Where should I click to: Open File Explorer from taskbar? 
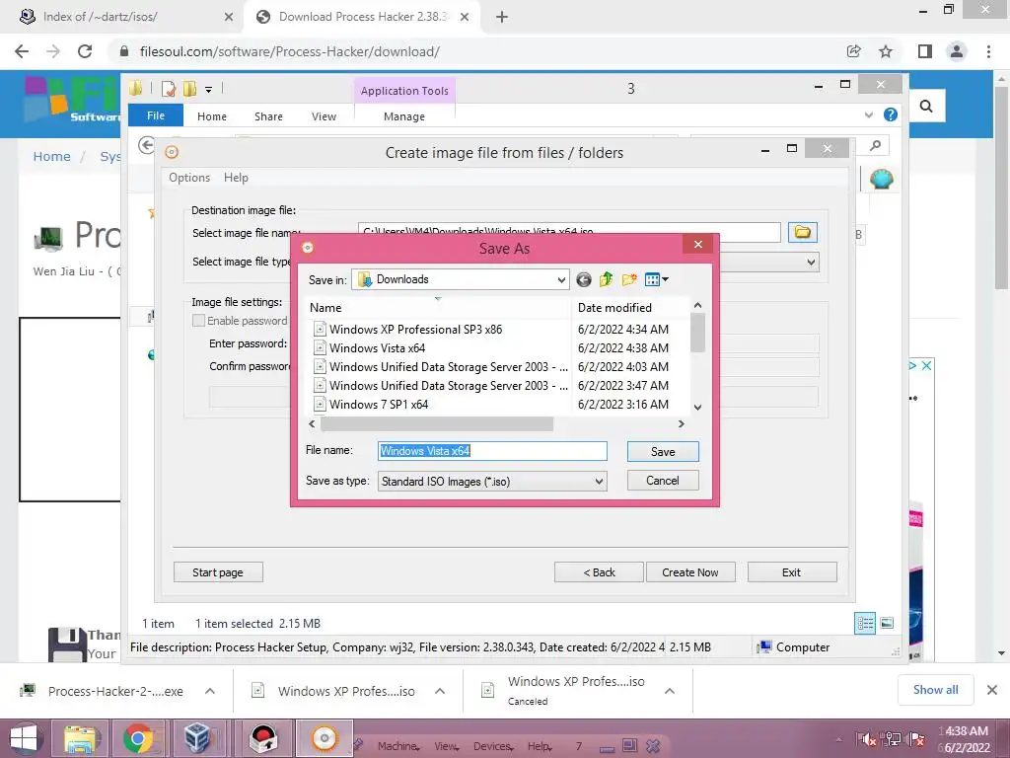pos(80,738)
